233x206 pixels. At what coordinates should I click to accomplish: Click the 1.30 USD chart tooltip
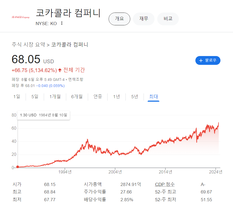point(44,115)
